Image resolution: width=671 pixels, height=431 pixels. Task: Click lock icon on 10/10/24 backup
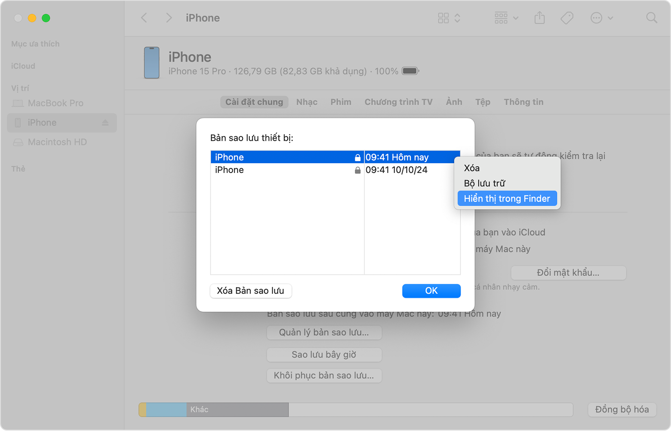(x=357, y=170)
